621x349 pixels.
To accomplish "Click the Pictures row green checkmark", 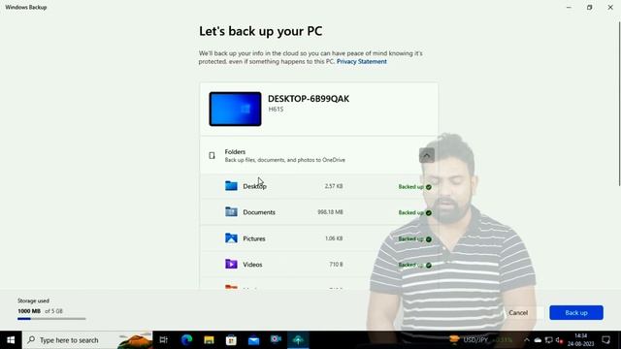I will coord(429,239).
